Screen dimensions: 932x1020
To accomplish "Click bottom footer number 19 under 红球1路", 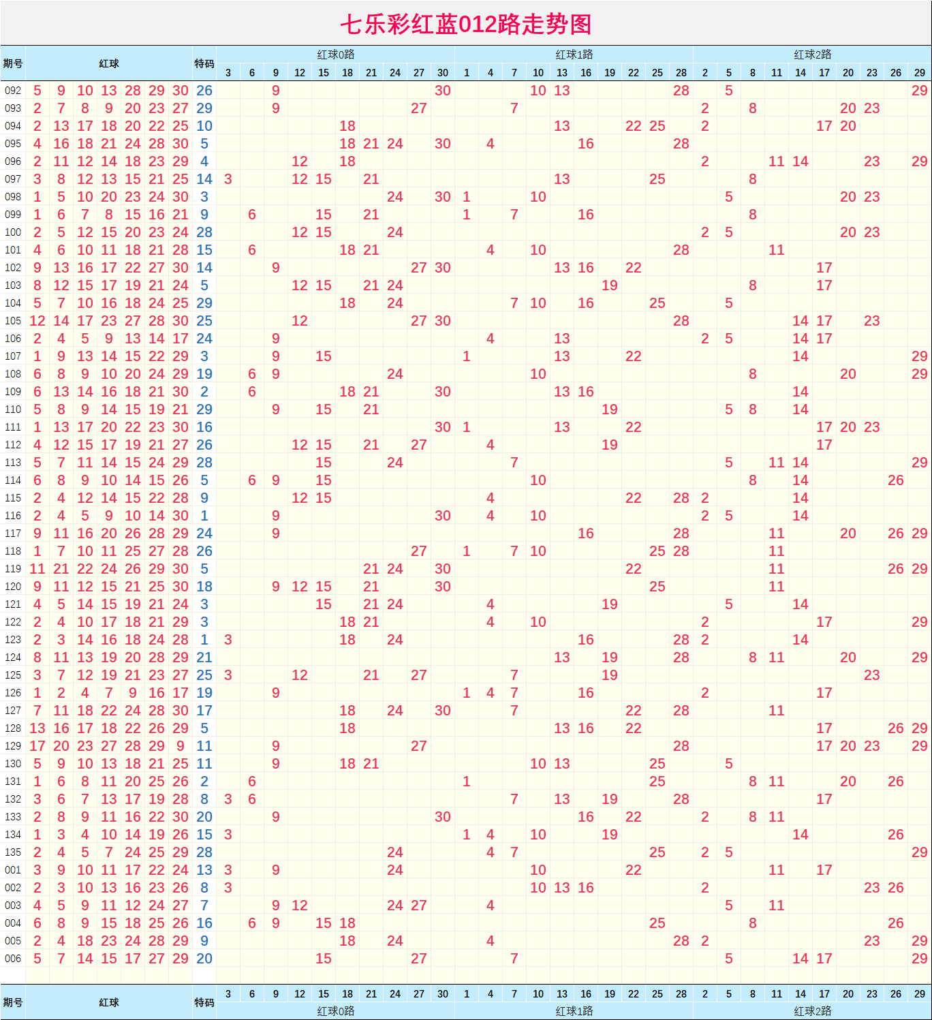I will click(x=610, y=994).
